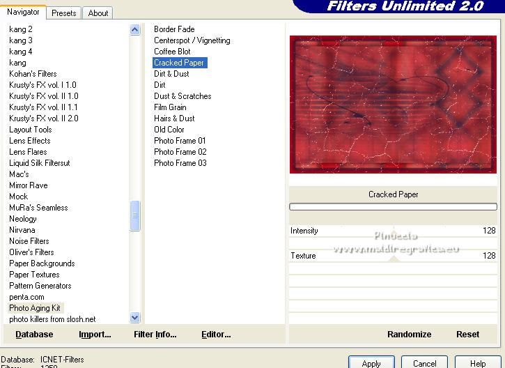Open the About tab
505x368 pixels.
98,13
